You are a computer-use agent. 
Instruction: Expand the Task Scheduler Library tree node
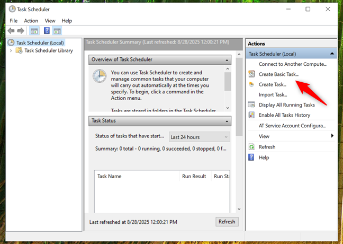[x=11, y=50]
